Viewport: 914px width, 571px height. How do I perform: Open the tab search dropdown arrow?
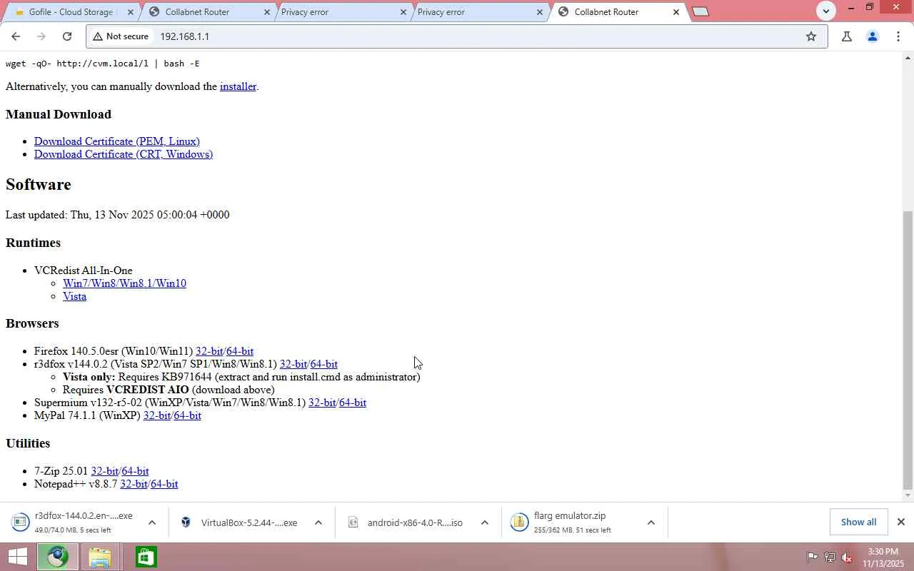(x=826, y=11)
